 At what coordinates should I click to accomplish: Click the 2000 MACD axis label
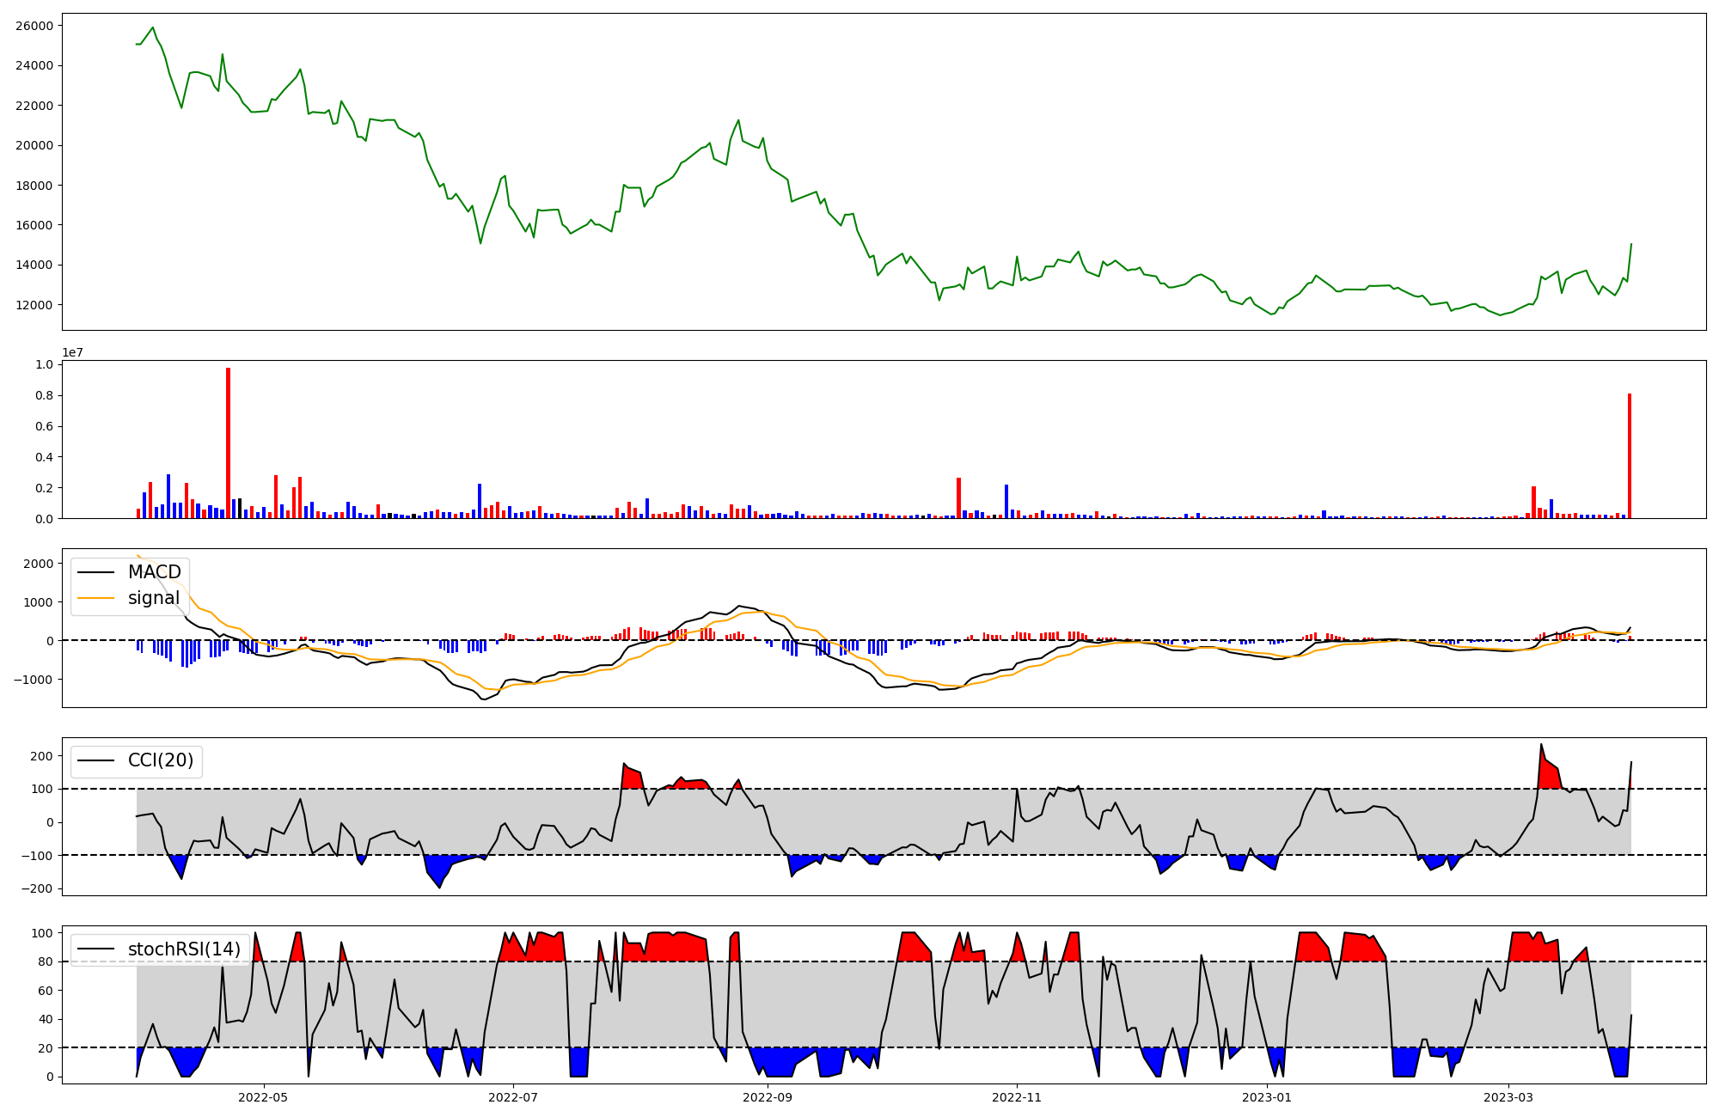pos(38,564)
